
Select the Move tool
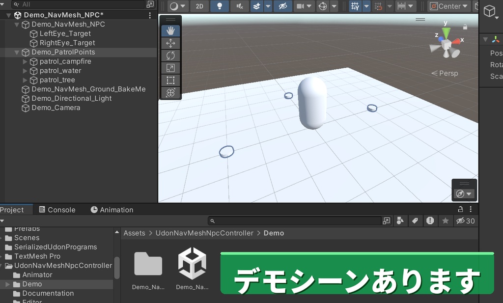coord(170,43)
